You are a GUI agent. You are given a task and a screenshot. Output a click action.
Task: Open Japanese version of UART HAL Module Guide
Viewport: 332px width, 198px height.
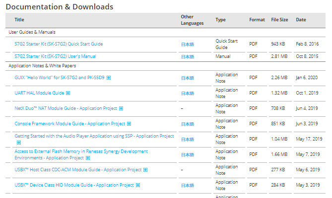187,93
